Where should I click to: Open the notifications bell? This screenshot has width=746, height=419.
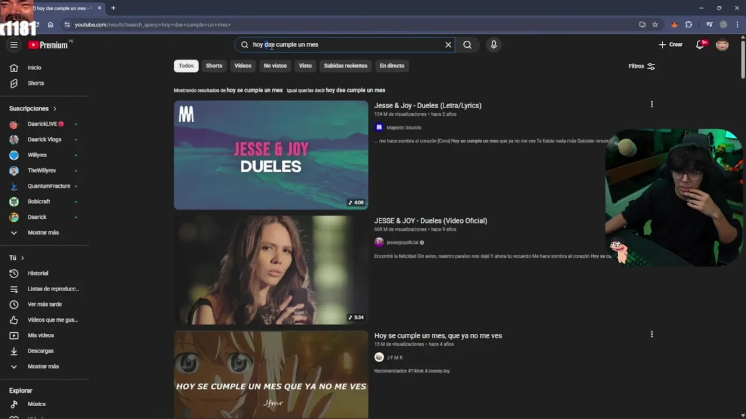[700, 45]
